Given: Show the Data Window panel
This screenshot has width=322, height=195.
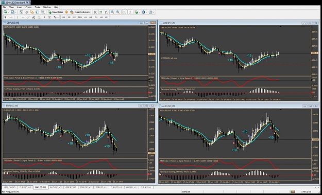Looking at the screenshot, I should tap(27, 12).
